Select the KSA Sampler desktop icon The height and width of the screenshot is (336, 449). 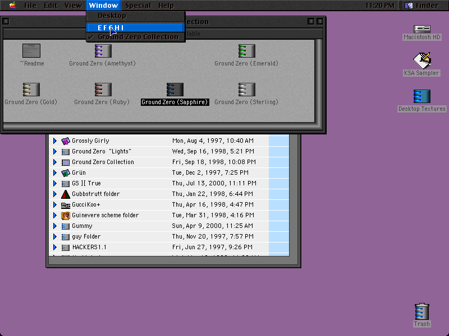422,60
